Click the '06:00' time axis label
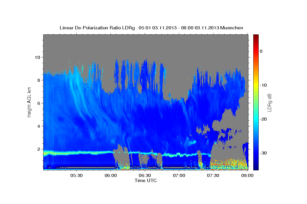 click(111, 175)
